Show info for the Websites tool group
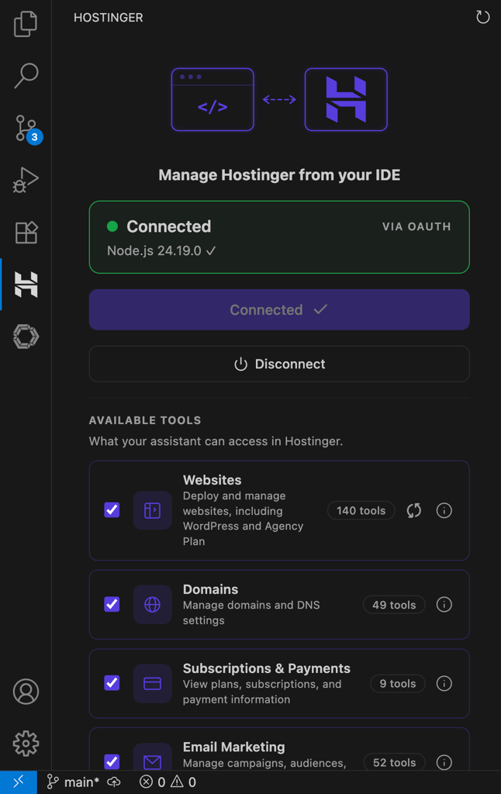This screenshot has height=794, width=501. 444,510
